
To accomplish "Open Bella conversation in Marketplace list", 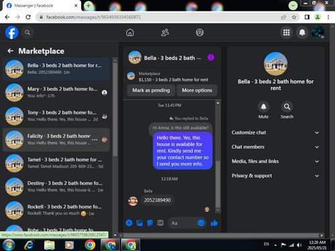I will tap(56, 69).
